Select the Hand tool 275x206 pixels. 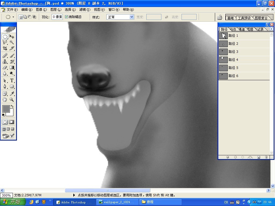[5, 100]
